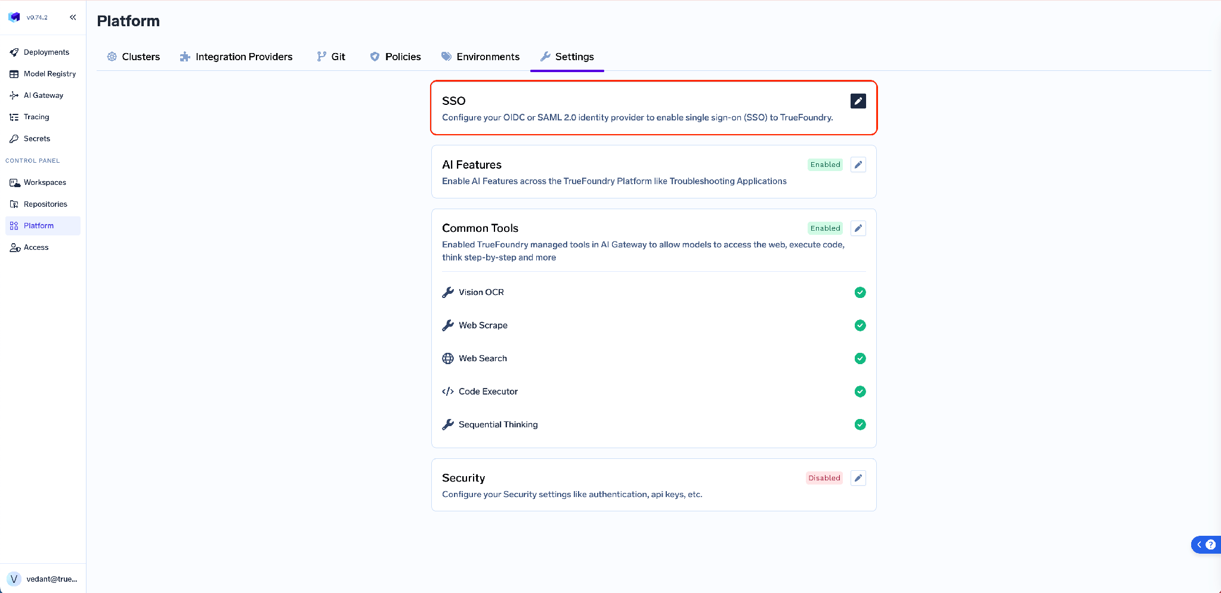Viewport: 1221px width, 593px height.
Task: Open Model Registry in the sidebar
Action: click(43, 74)
